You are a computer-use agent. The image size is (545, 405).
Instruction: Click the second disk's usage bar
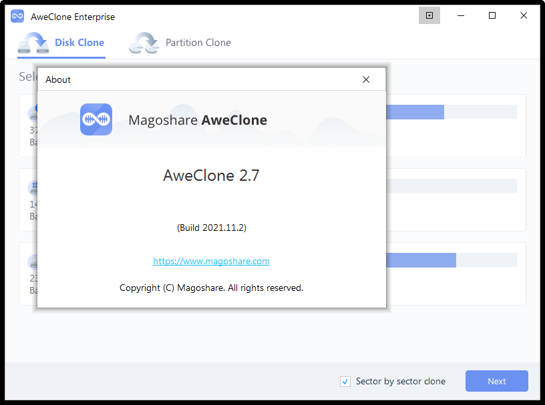click(x=451, y=186)
